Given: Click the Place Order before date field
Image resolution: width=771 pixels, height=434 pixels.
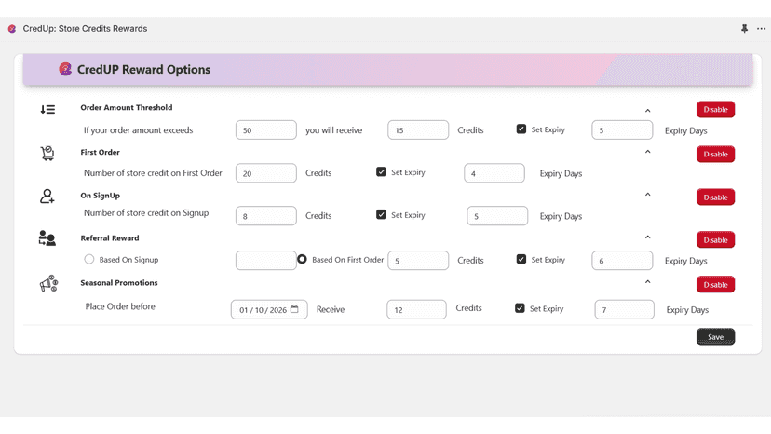Looking at the screenshot, I should click(269, 309).
